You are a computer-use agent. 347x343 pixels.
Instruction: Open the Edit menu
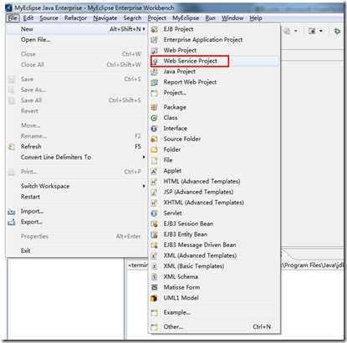[28, 18]
